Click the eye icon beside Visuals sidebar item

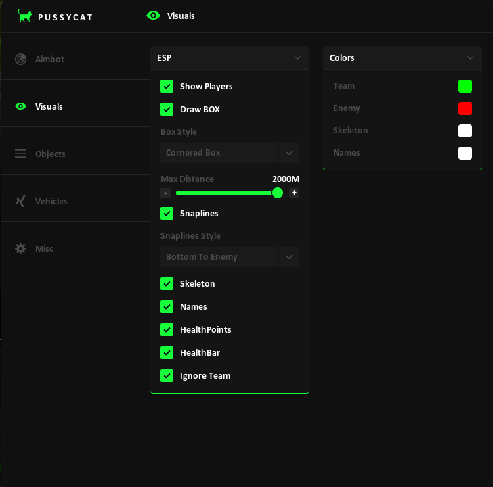(21, 106)
